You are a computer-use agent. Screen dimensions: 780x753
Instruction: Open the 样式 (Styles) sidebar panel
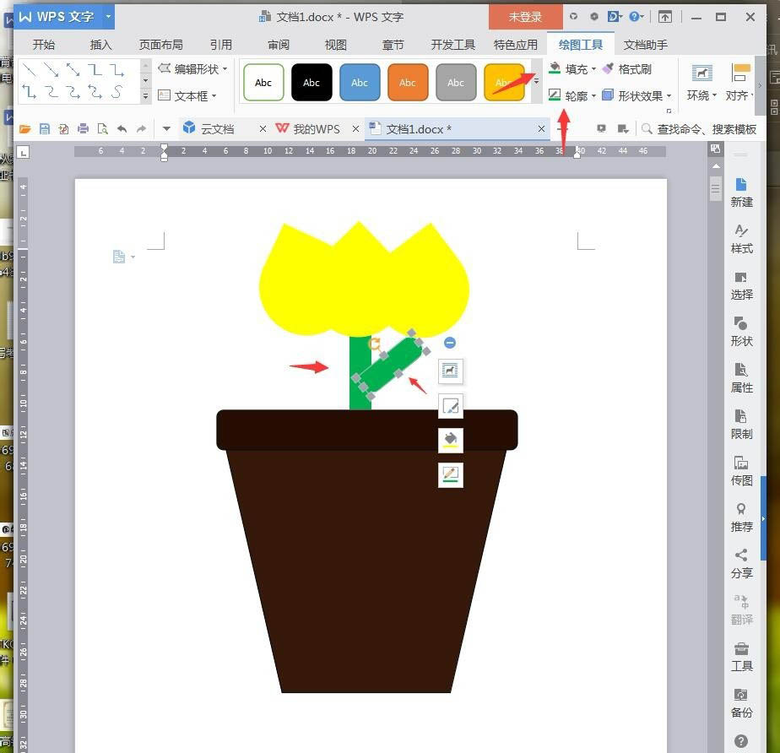tap(741, 239)
